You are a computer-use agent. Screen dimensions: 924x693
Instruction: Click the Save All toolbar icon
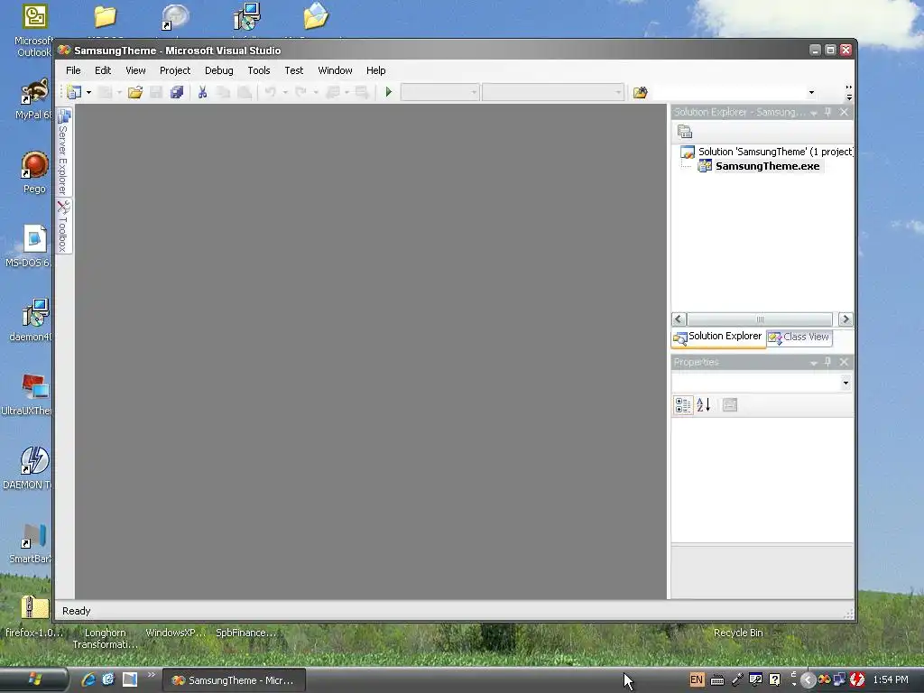(177, 92)
